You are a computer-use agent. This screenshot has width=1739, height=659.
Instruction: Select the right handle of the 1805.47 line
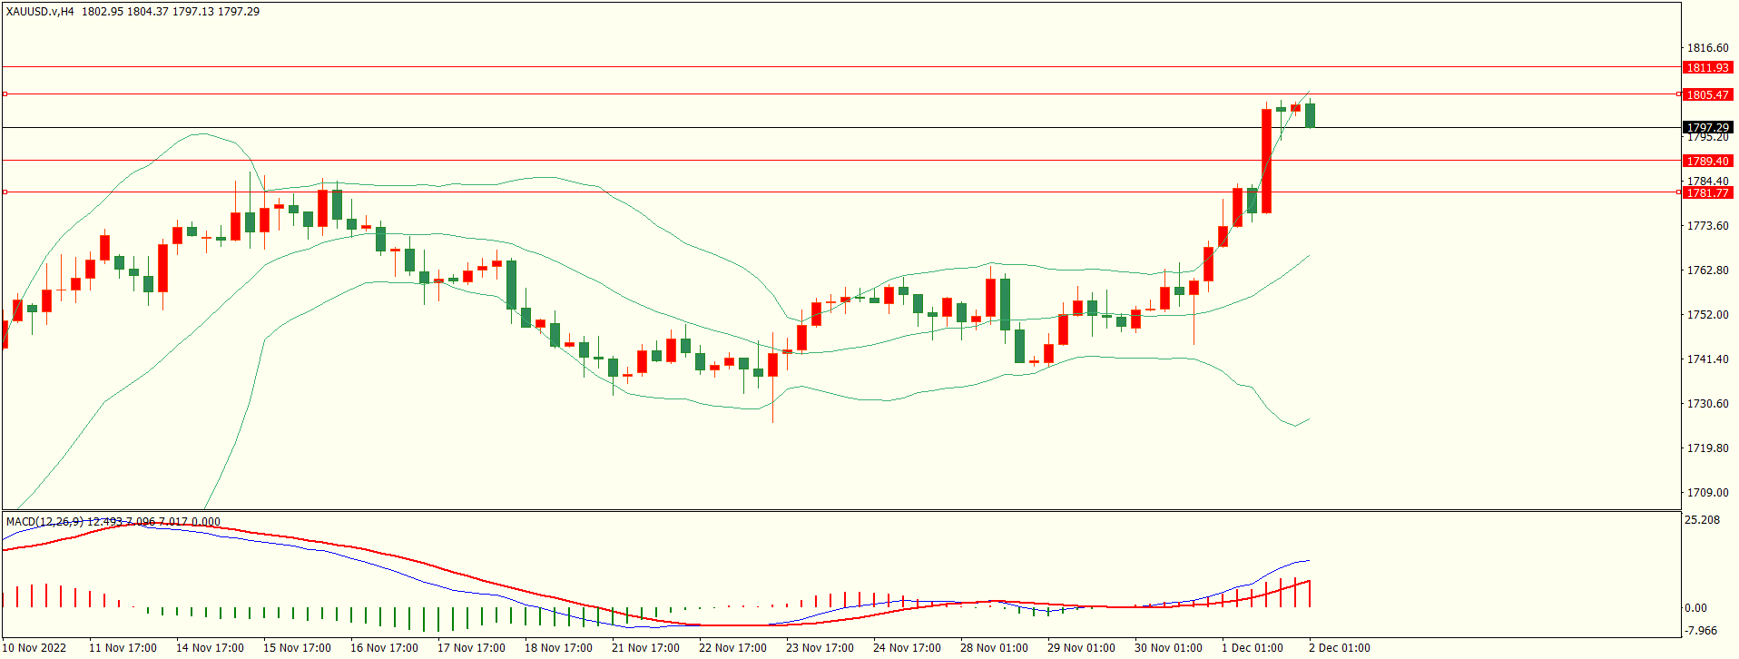pos(1678,93)
